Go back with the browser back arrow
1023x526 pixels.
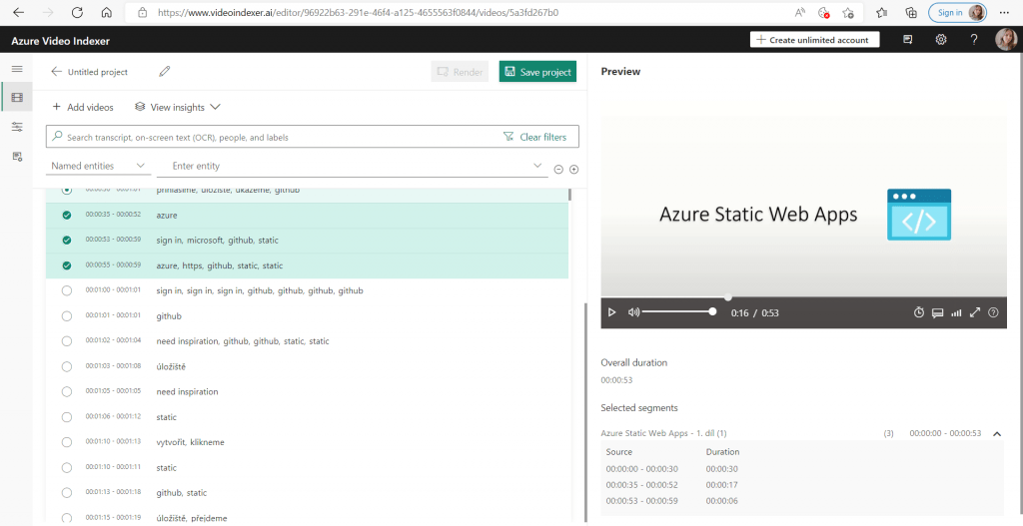(x=18, y=12)
